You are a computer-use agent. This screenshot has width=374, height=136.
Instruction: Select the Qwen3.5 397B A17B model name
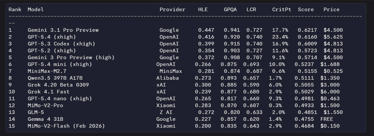click(55, 78)
